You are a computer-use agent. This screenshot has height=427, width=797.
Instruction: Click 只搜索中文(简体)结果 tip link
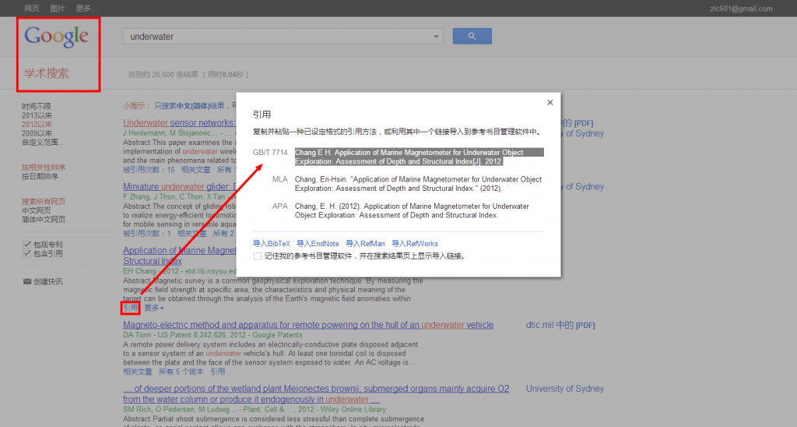(189, 106)
